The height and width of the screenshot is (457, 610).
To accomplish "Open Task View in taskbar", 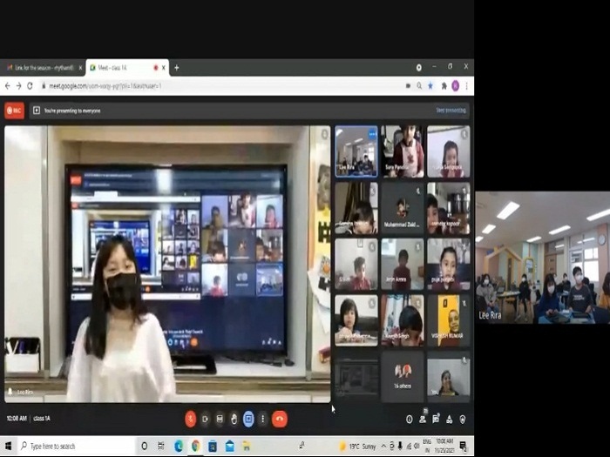I will (x=160, y=446).
